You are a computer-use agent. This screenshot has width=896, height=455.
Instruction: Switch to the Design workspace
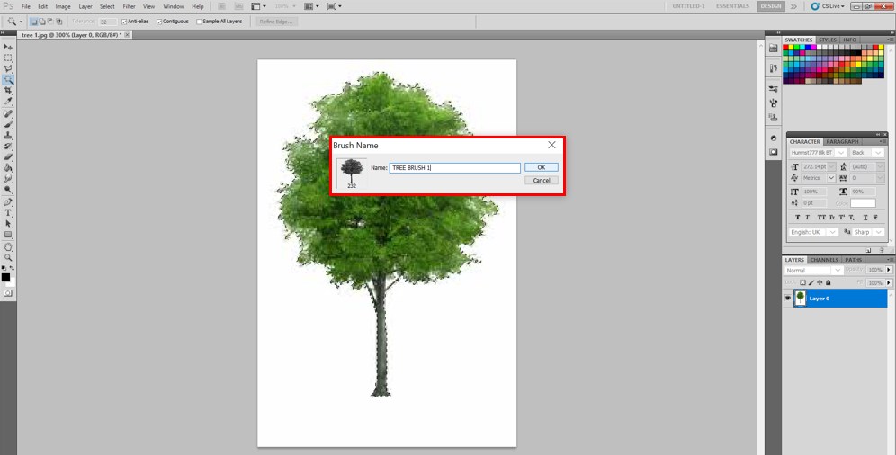(770, 6)
